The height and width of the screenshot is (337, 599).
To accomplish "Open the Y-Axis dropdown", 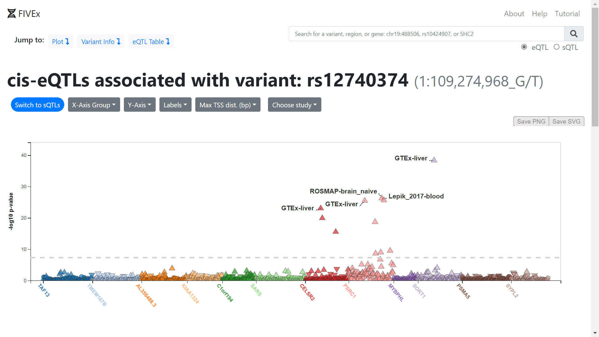I will [139, 105].
